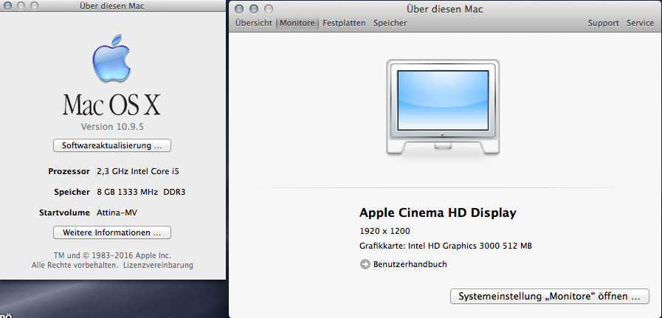Viewport: 662px width, 318px height.
Task: Select the Monitore tab
Action: tap(297, 23)
